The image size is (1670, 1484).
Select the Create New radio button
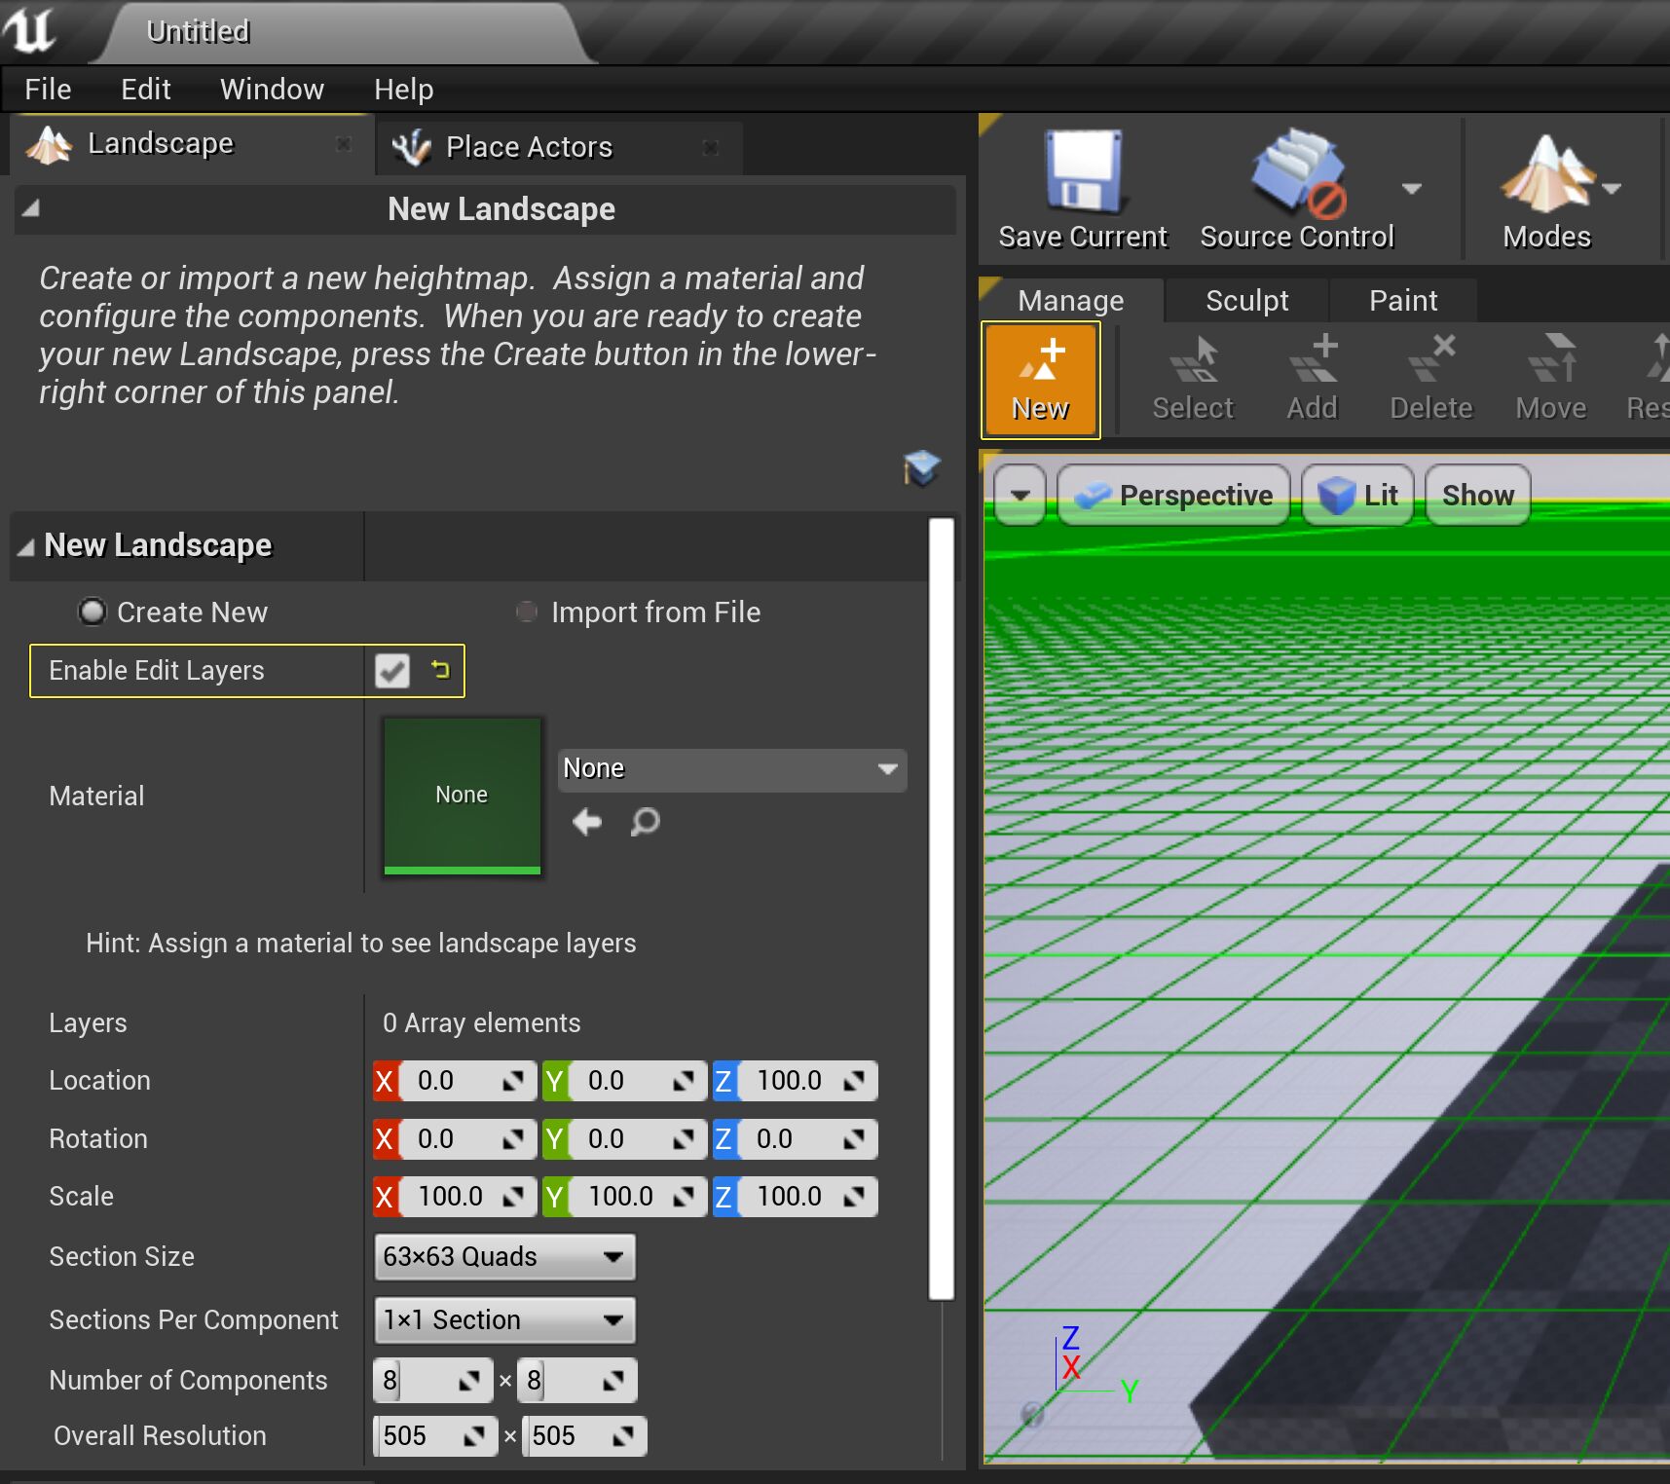(93, 612)
